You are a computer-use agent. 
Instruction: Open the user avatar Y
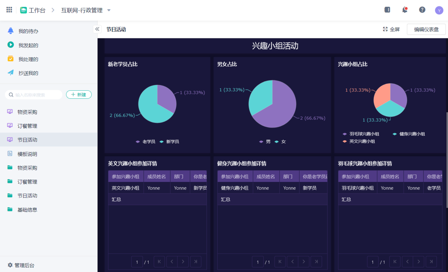[x=439, y=10]
